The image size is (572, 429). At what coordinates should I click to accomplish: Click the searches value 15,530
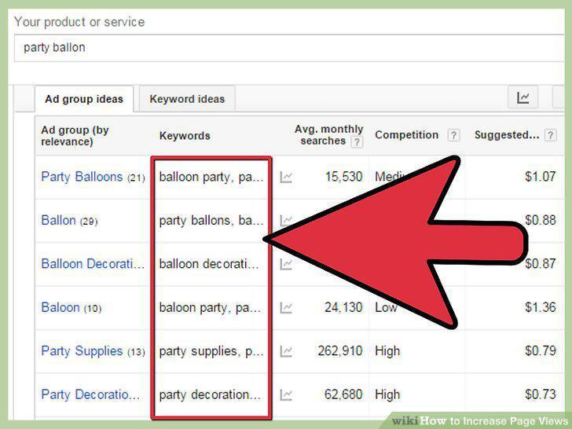click(343, 177)
